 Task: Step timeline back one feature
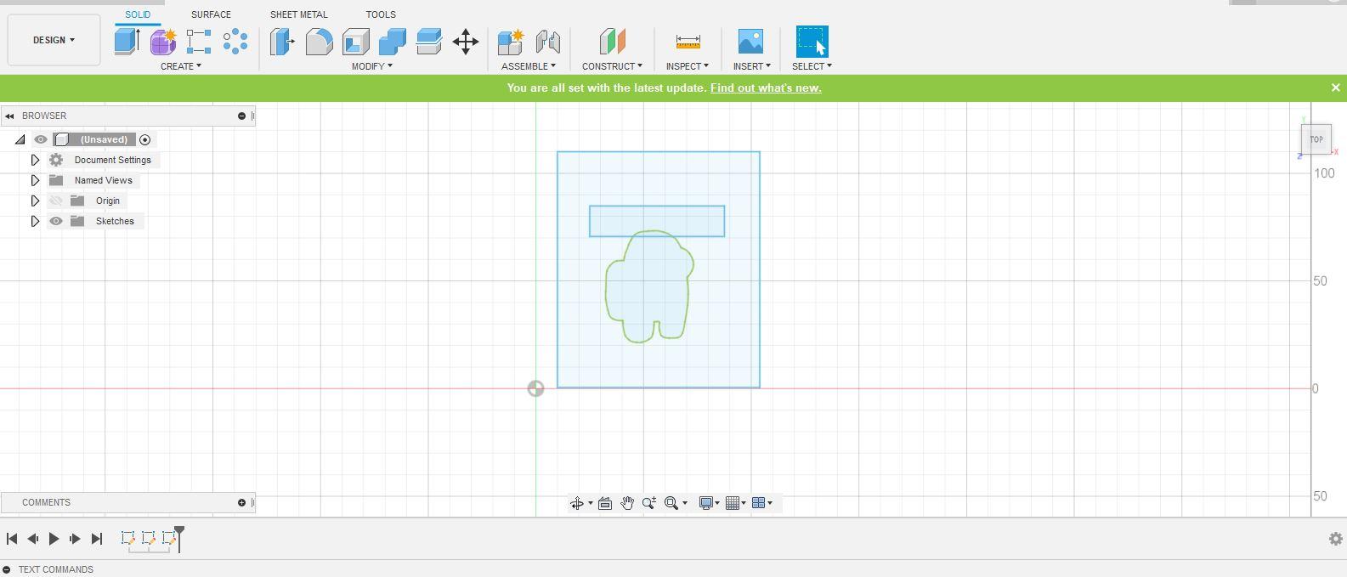[32, 539]
